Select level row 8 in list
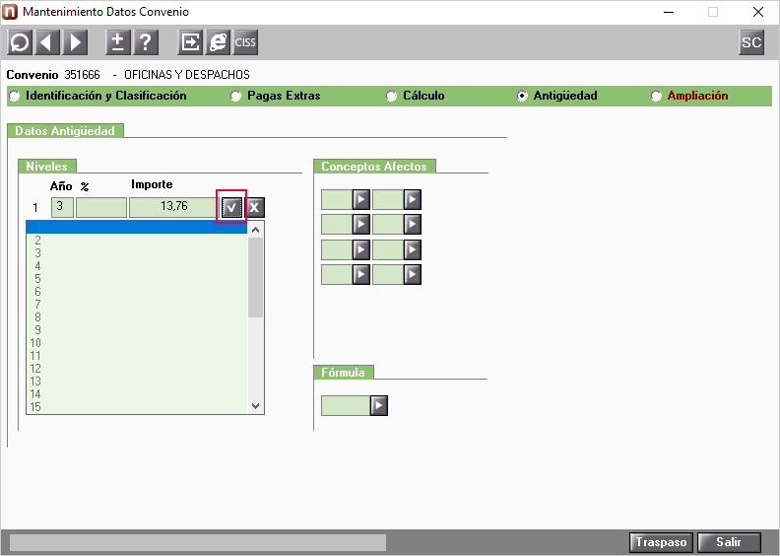This screenshot has height=556, width=780. point(136,317)
